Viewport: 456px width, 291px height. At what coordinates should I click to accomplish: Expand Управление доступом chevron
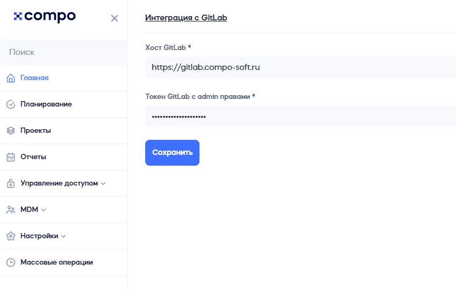click(103, 183)
